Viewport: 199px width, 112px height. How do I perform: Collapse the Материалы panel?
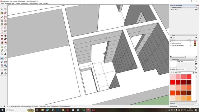(171, 59)
